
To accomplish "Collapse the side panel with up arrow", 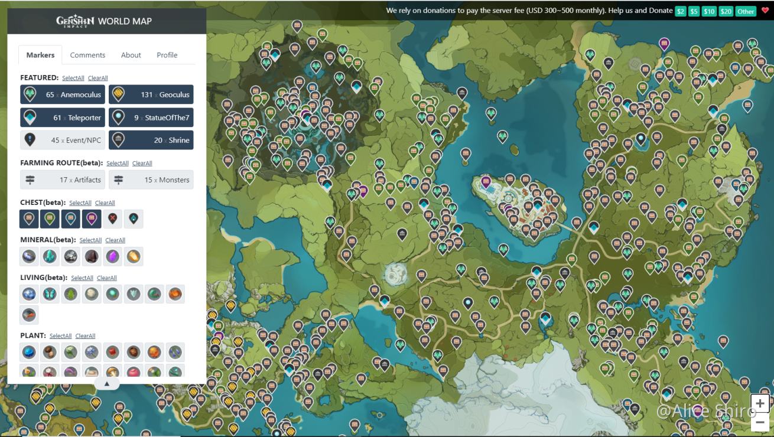I will click(107, 383).
